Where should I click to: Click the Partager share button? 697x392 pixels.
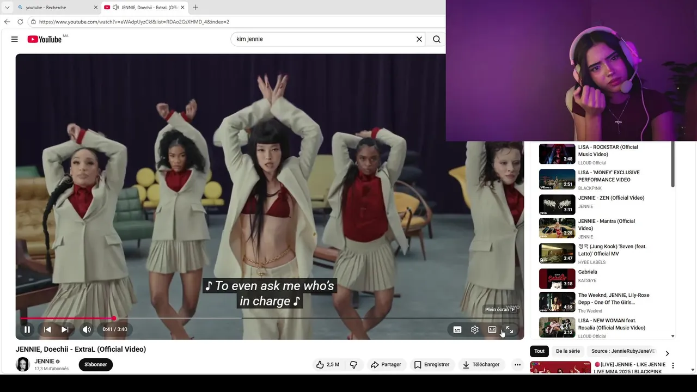tap(386, 365)
